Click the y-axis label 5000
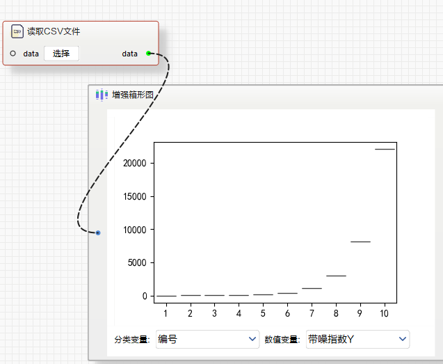This screenshot has height=364, width=443. point(137,263)
